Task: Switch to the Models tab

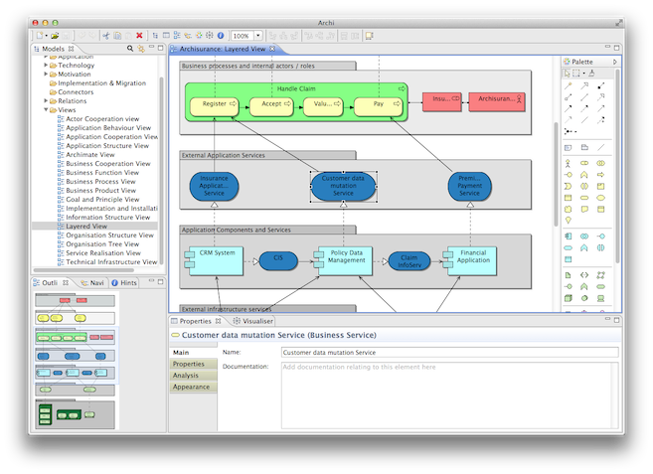Action: (x=54, y=49)
